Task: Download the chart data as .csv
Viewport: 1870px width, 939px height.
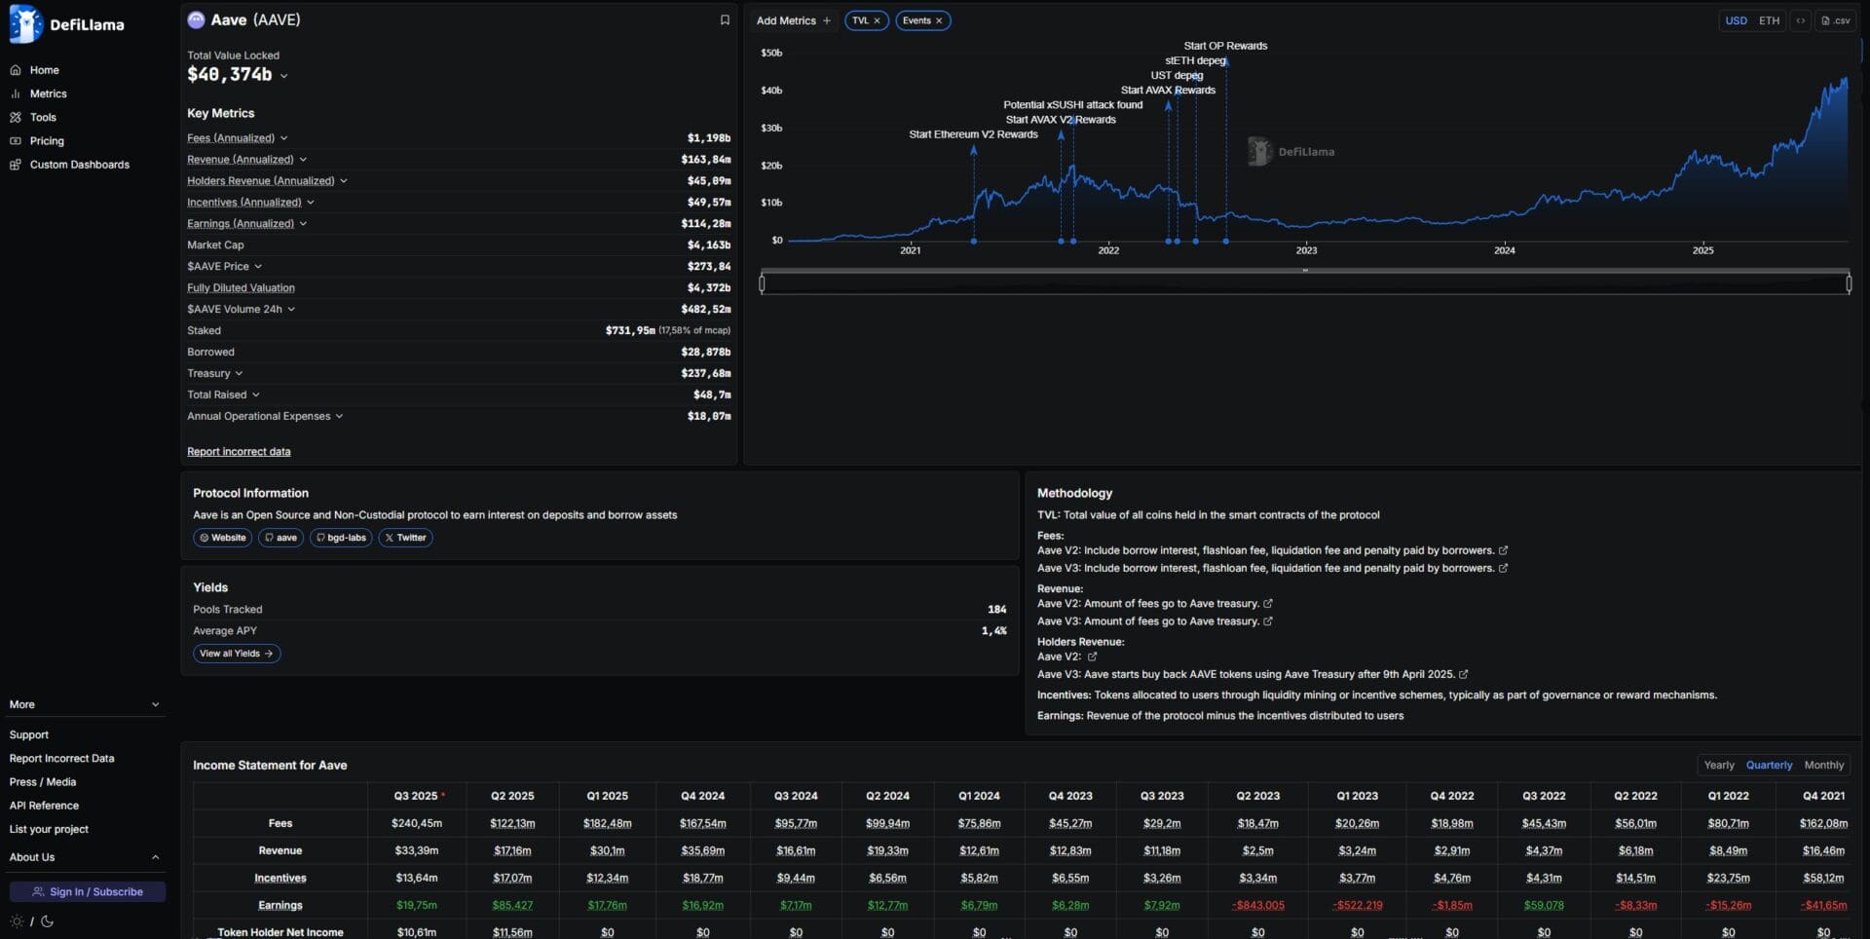Action: [x=1836, y=20]
